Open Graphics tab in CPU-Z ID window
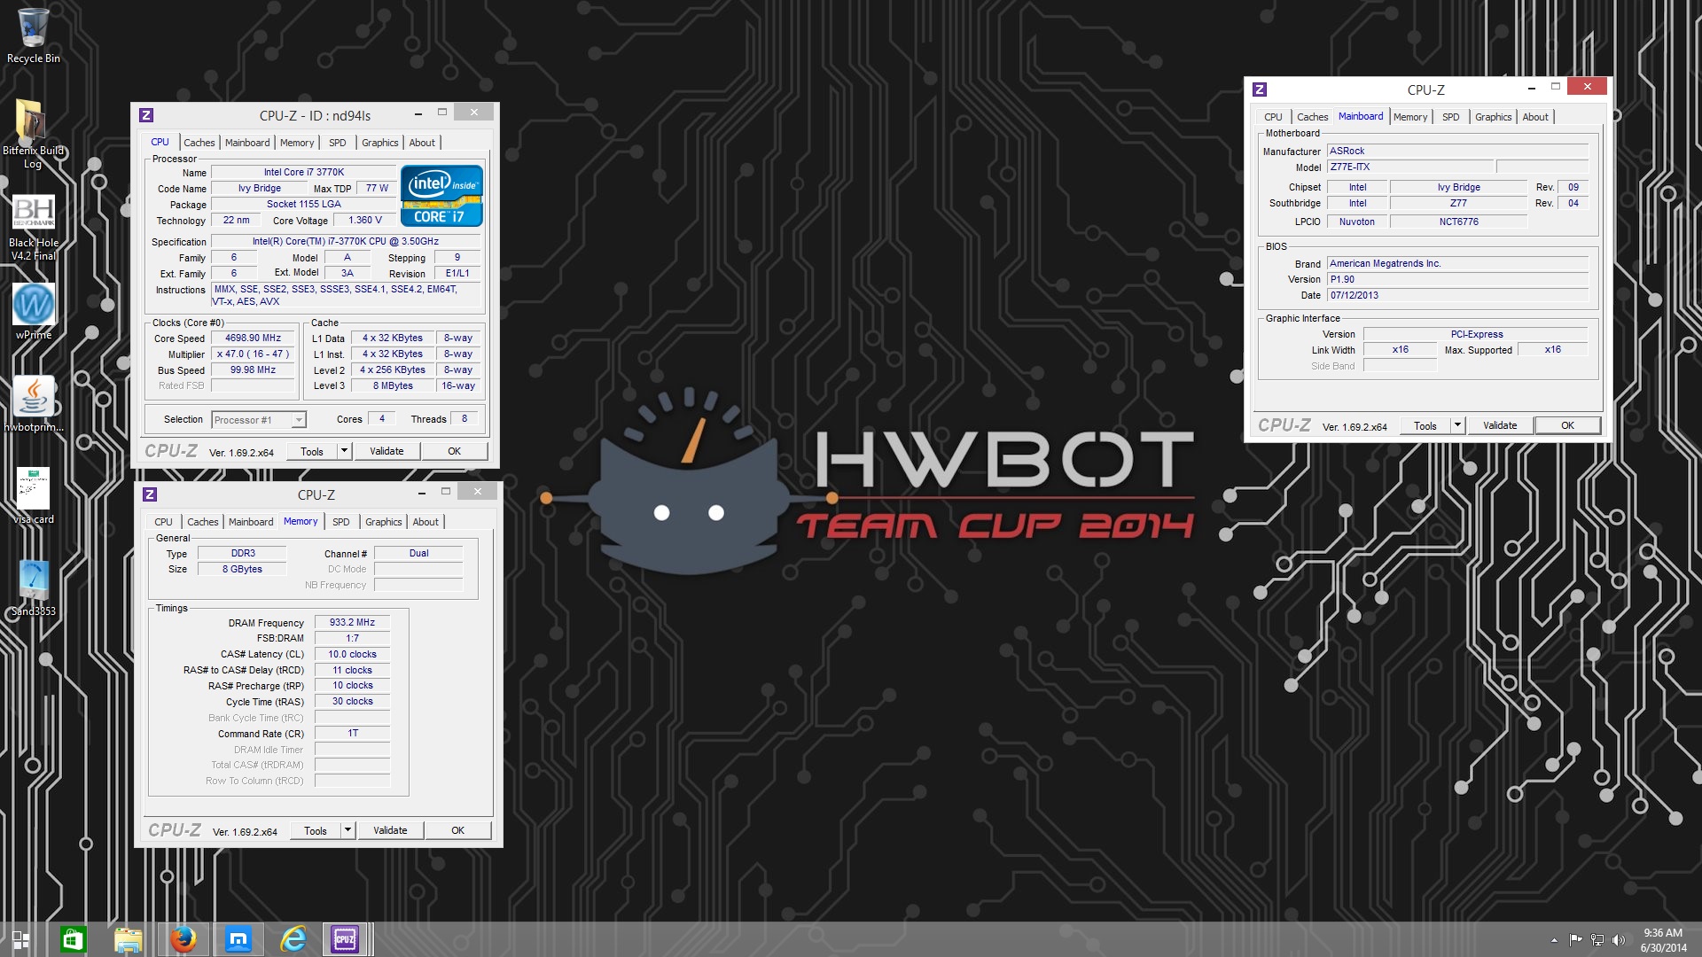Image resolution: width=1702 pixels, height=957 pixels. click(380, 143)
